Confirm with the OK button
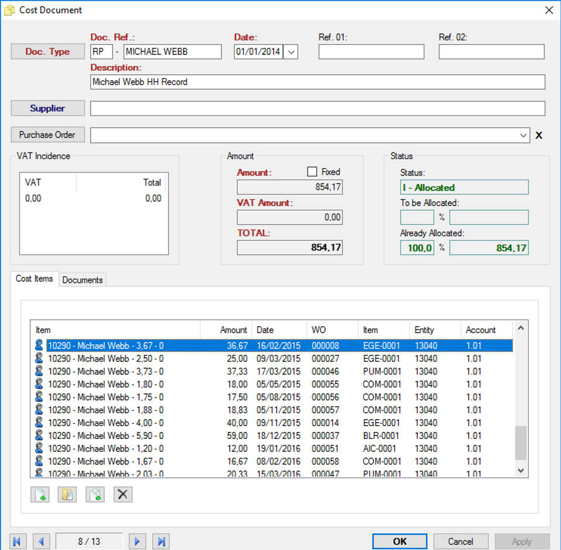This screenshot has height=550, width=561. (400, 541)
